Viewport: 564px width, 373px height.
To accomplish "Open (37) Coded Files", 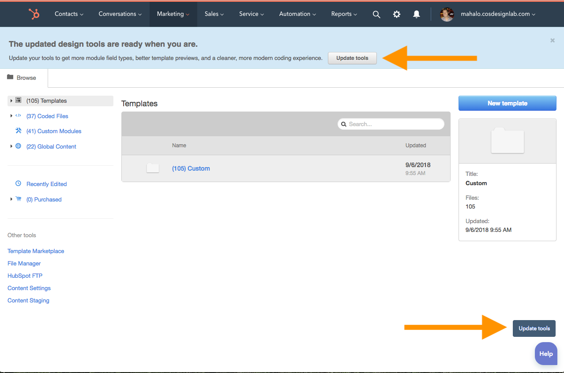I will (x=47, y=116).
